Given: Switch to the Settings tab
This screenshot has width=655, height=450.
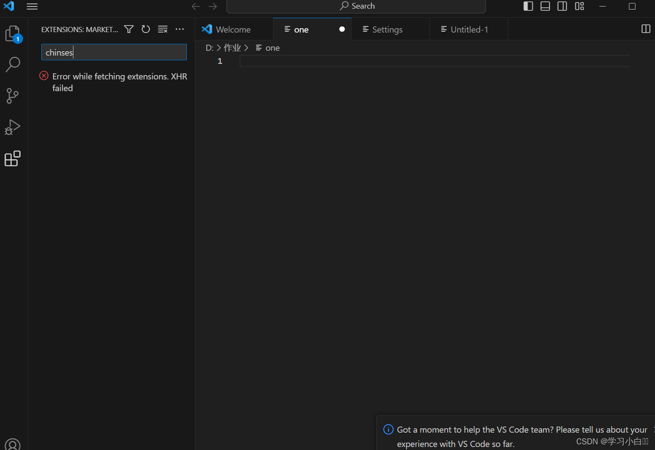Looking at the screenshot, I should click(387, 29).
